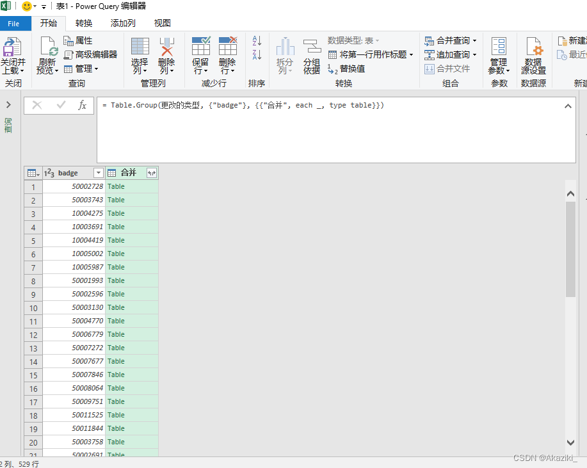Click the 管理参数 button

click(x=498, y=54)
